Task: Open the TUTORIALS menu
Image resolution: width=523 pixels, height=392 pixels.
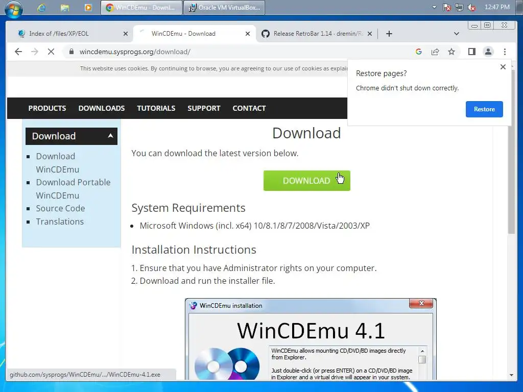Action: click(156, 108)
